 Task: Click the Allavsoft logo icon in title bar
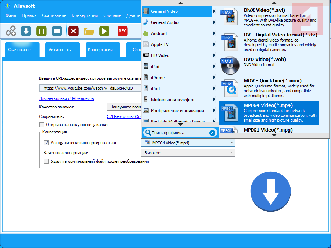point(8,6)
